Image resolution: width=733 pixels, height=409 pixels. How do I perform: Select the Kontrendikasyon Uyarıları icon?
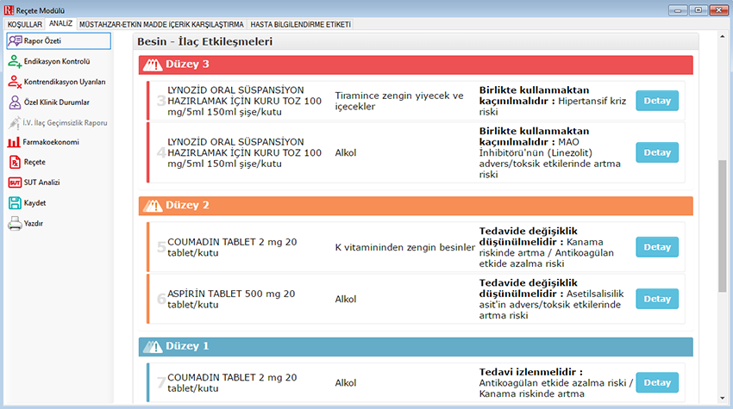click(15, 82)
